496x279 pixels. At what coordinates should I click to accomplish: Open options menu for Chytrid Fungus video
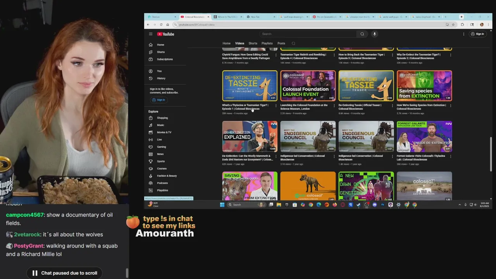click(276, 55)
